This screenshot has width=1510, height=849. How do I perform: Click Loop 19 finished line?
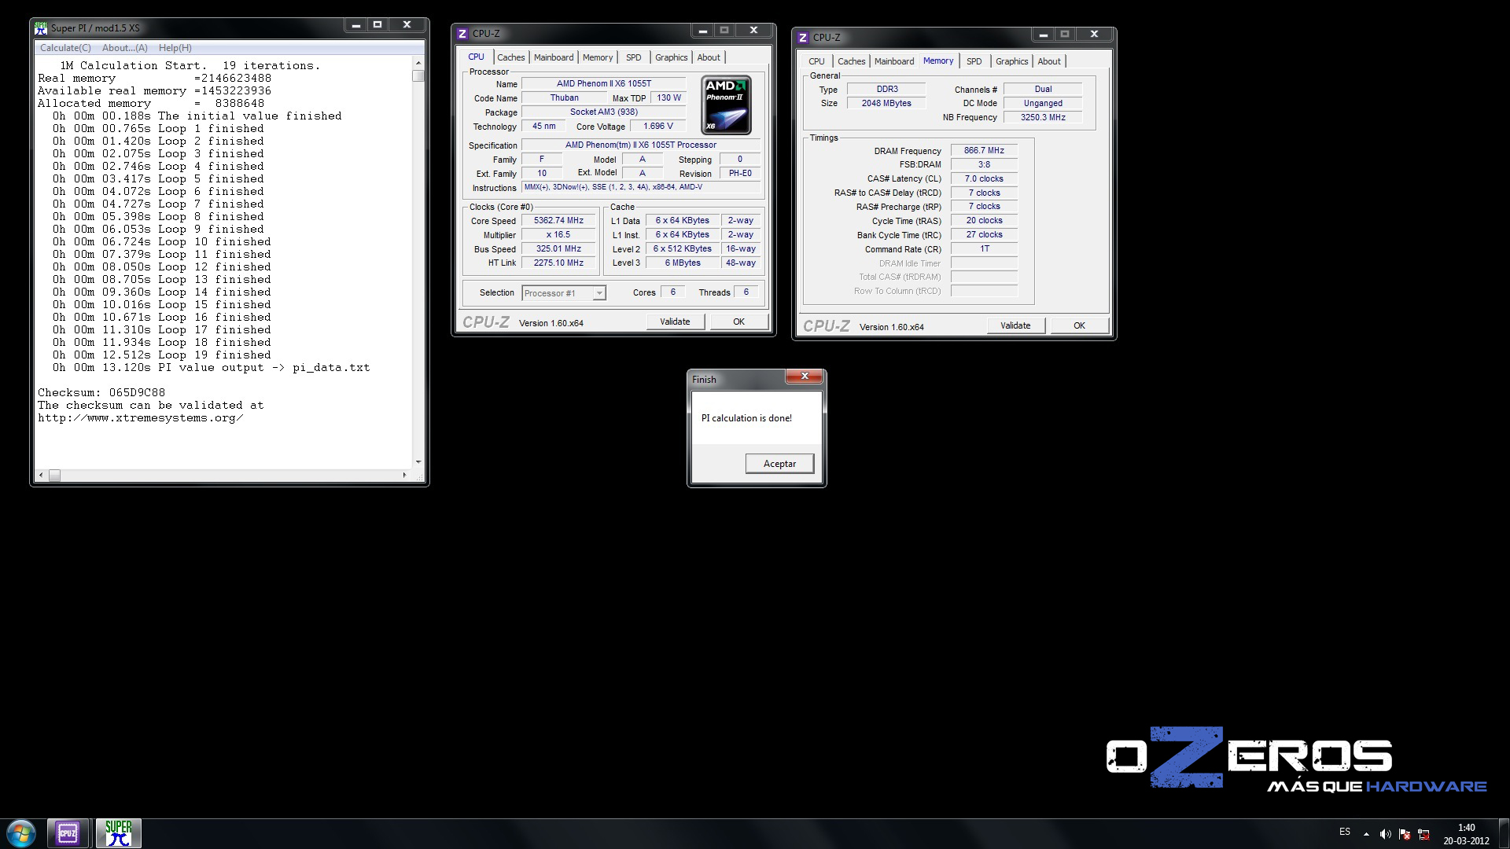click(161, 355)
